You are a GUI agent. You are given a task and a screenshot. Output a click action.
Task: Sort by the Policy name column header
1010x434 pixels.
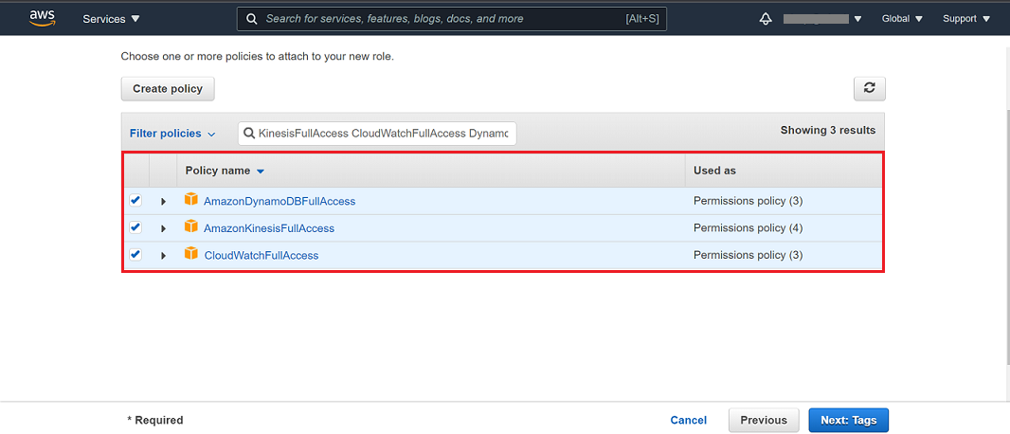225,171
